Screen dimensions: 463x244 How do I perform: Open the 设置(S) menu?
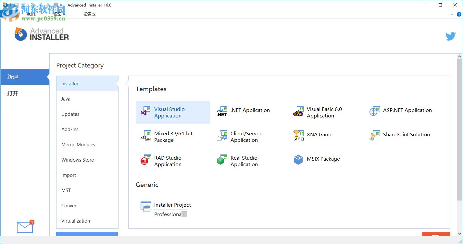click(x=90, y=14)
